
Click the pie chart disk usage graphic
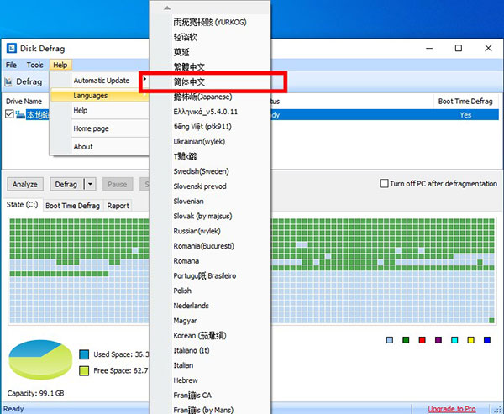[x=39, y=359]
